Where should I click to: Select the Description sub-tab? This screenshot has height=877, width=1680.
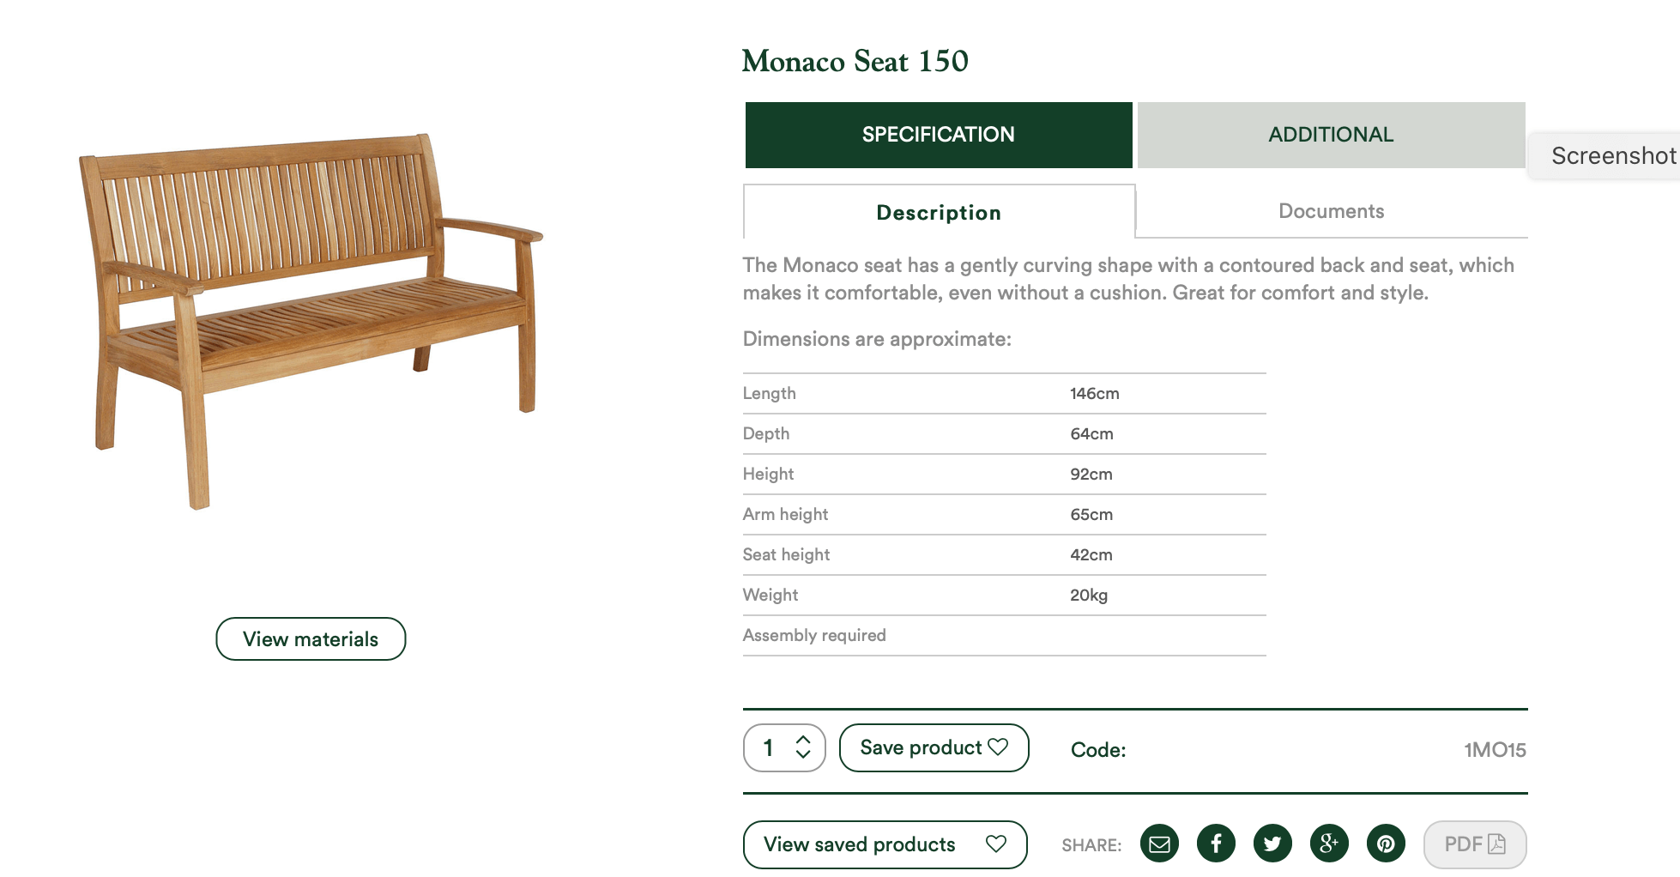point(939,212)
